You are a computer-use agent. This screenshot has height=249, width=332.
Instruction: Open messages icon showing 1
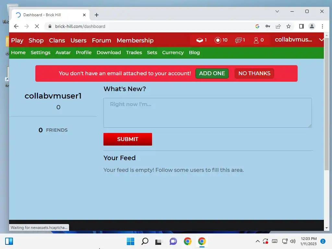coord(238,40)
